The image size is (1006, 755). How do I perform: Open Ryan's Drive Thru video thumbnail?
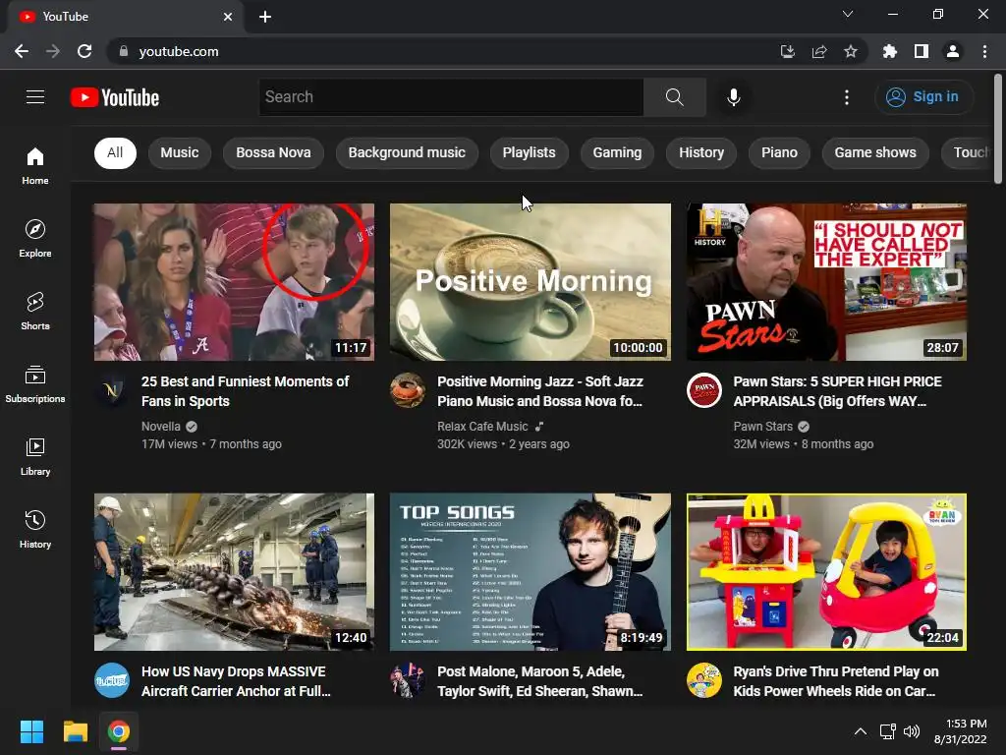point(826,572)
